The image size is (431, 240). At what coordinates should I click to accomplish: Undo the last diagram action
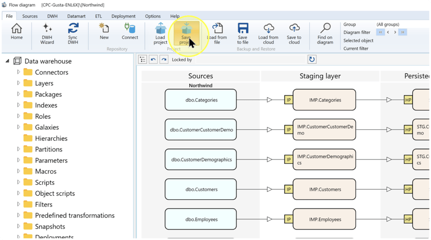pos(153,59)
